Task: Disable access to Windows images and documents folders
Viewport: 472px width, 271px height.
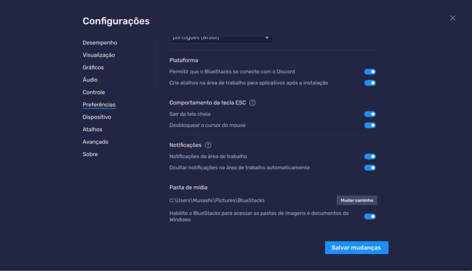Action: tap(370, 216)
